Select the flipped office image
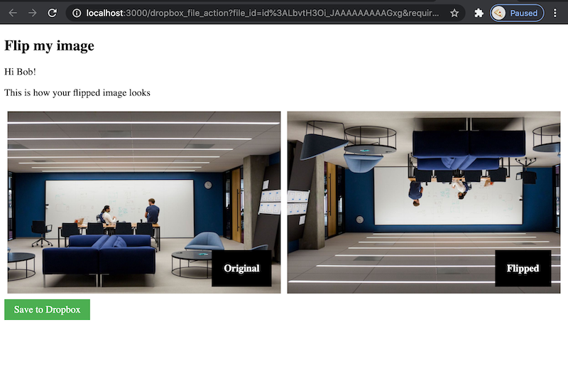The height and width of the screenshot is (371, 568). (424, 203)
